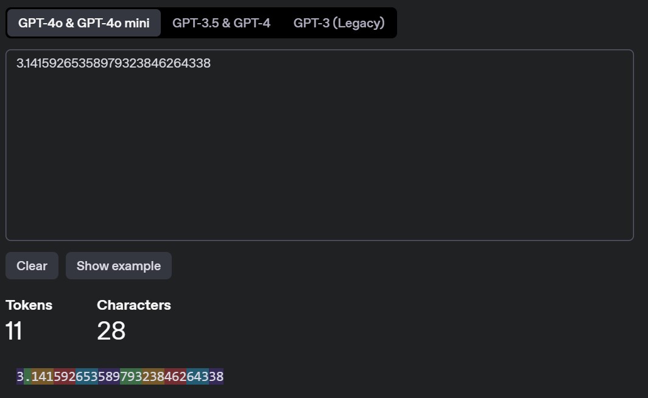Open the GPT-3.5 & GPT-4 tab

click(x=221, y=23)
